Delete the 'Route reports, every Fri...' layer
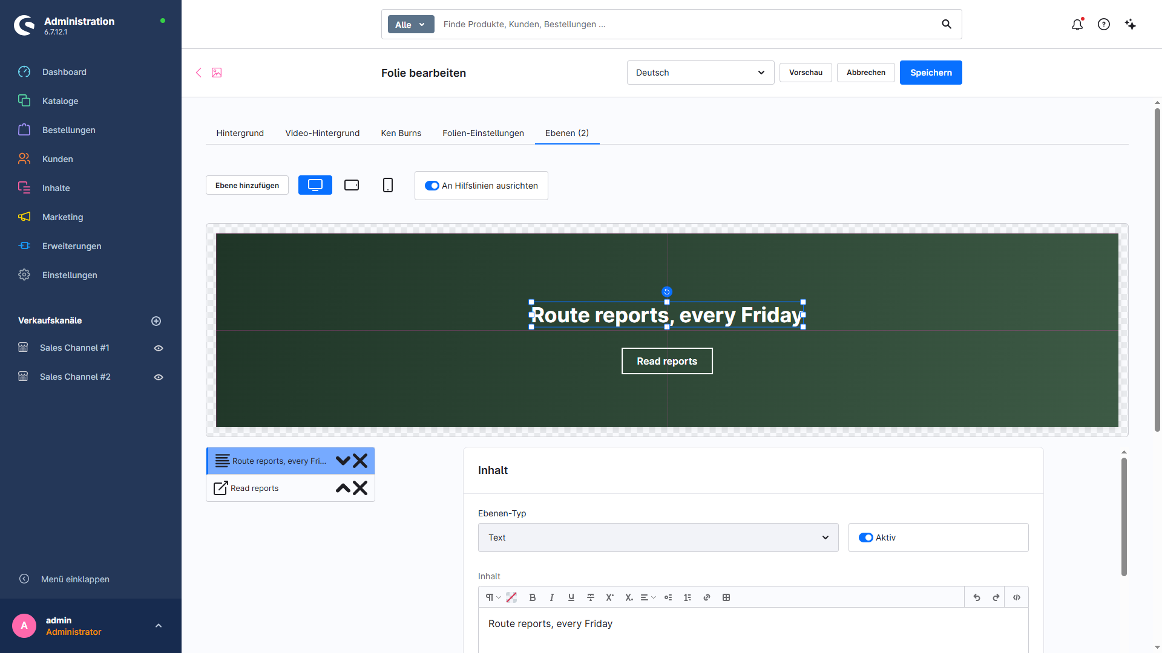Screen dimensions: 1162x653 pos(360,461)
